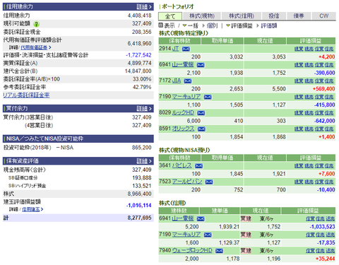The image size is (339, 265).
Task: Click the mail icon next to ウェーブロックHD
Action: click(x=219, y=251)
